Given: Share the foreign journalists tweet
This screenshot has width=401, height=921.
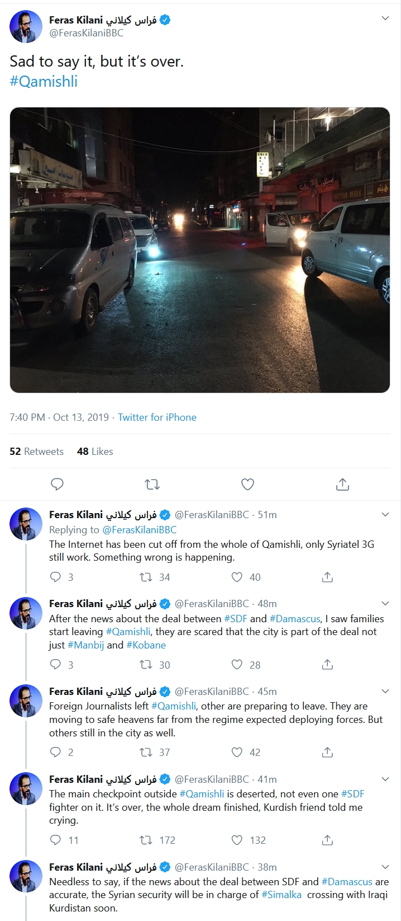Looking at the screenshot, I should coord(327,752).
